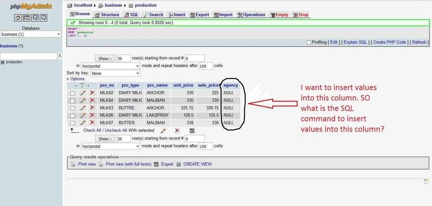Switch to the Search tab
The image size is (432, 206).
[153, 15]
